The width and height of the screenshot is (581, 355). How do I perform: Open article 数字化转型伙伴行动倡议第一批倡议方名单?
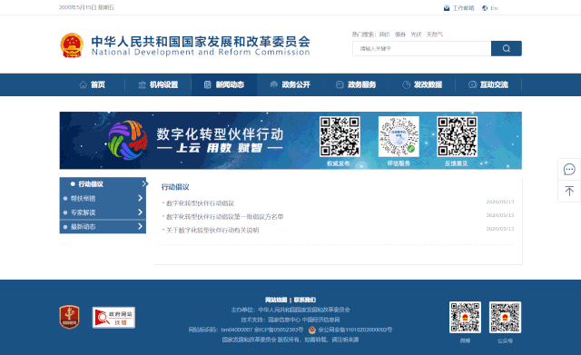click(224, 217)
